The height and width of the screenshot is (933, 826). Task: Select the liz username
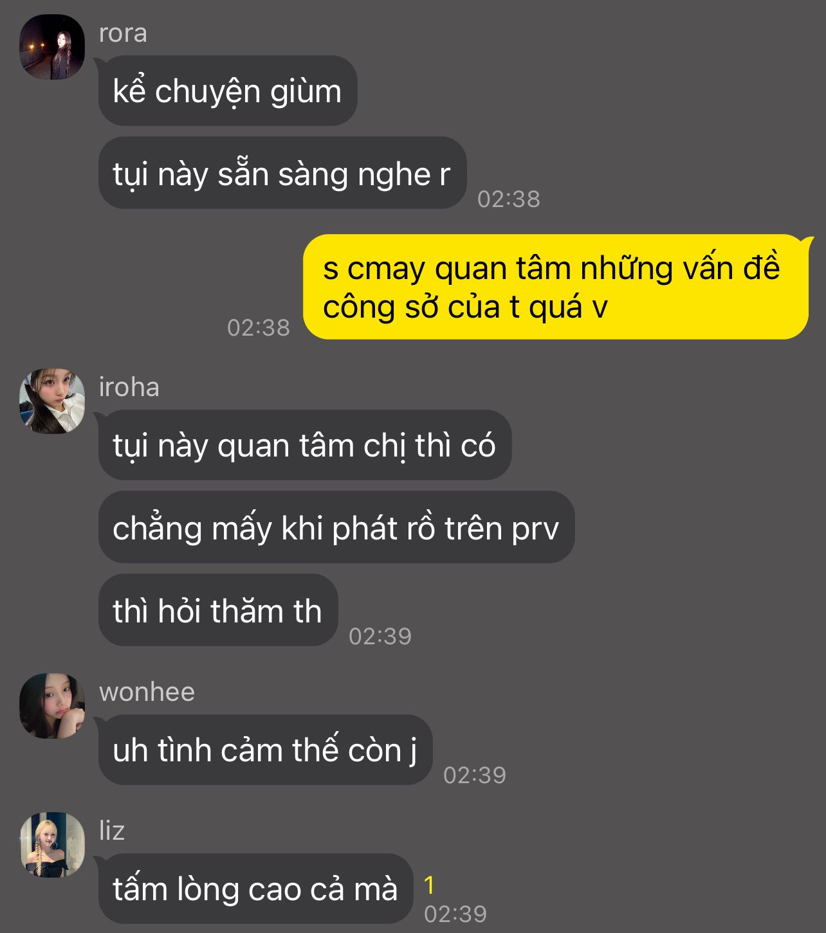[x=112, y=831]
